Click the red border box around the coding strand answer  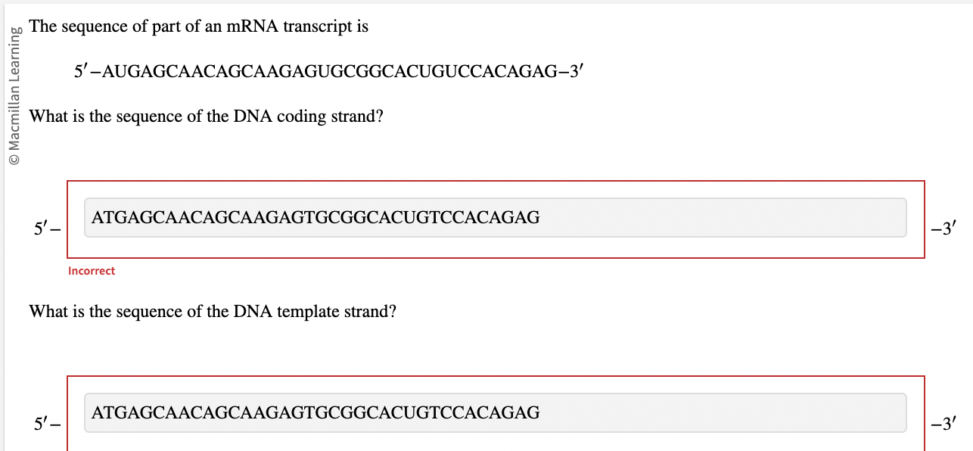pyautogui.click(x=496, y=182)
